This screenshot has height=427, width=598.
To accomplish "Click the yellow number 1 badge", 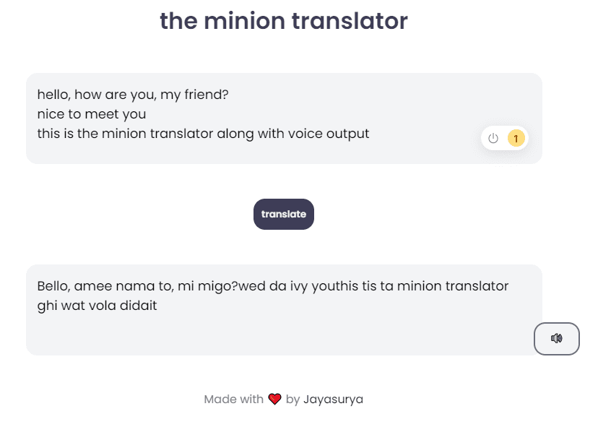I will (516, 139).
